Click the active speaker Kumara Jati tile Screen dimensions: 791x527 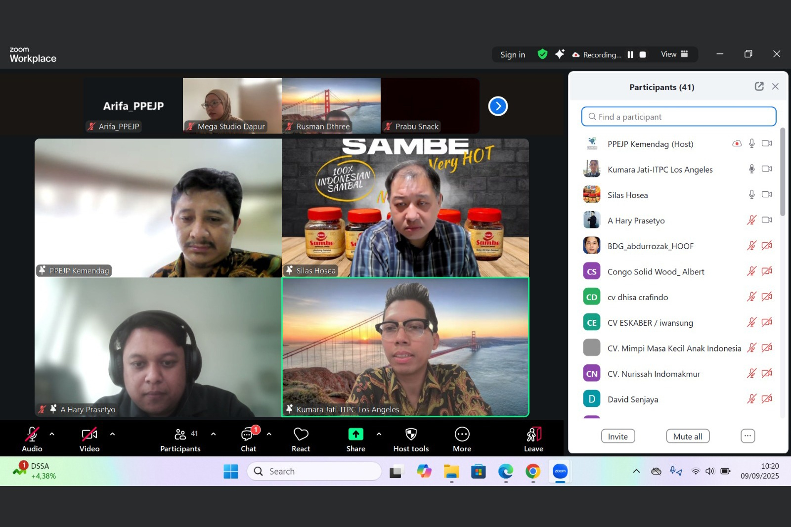[405, 347]
